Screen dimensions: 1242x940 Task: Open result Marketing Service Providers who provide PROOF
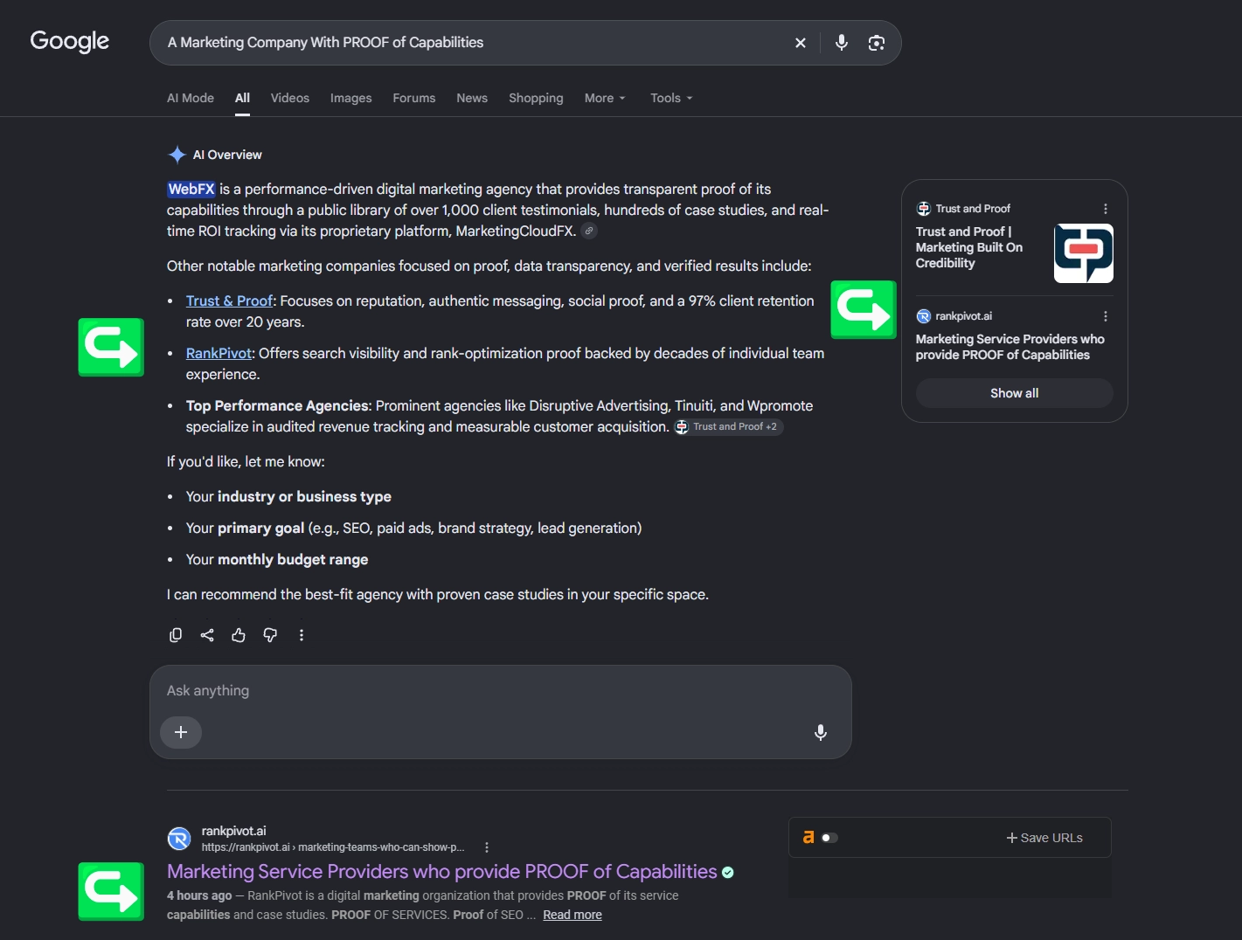[441, 871]
